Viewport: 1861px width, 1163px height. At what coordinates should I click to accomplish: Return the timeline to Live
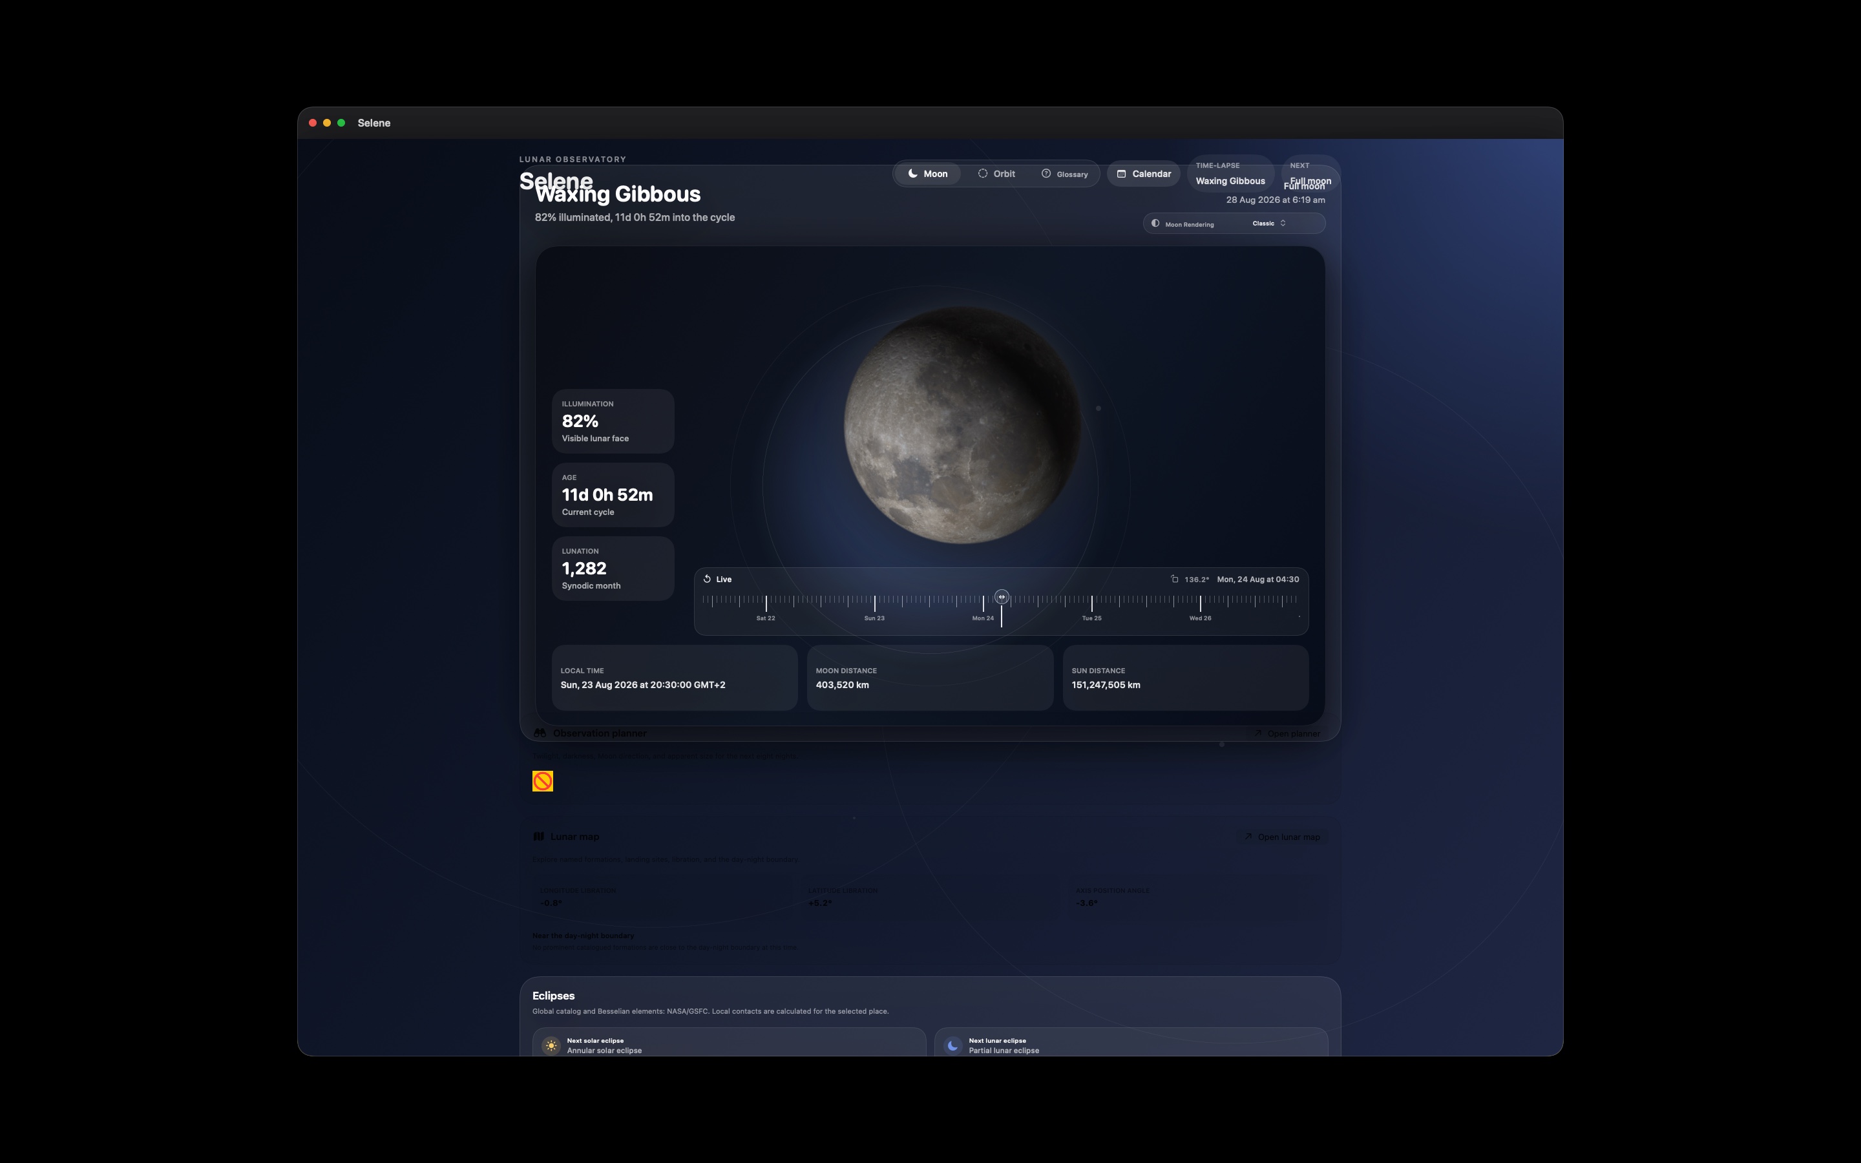(x=717, y=579)
